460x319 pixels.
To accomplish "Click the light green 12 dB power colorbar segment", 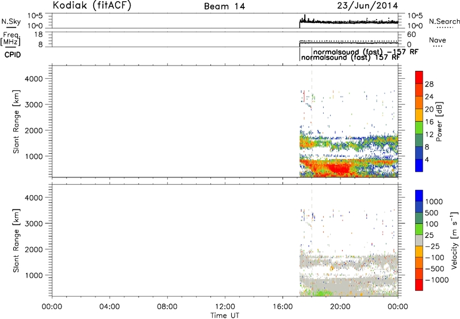I will coord(419,127).
